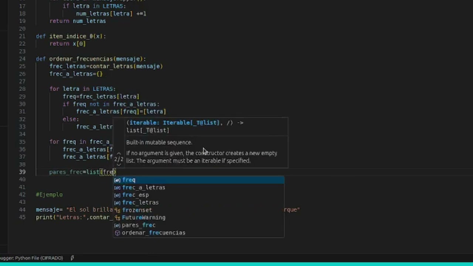The image size is (473, 266).
Task: Choose ordenar_frecuencias from the suggestions
Action: pyautogui.click(x=153, y=233)
